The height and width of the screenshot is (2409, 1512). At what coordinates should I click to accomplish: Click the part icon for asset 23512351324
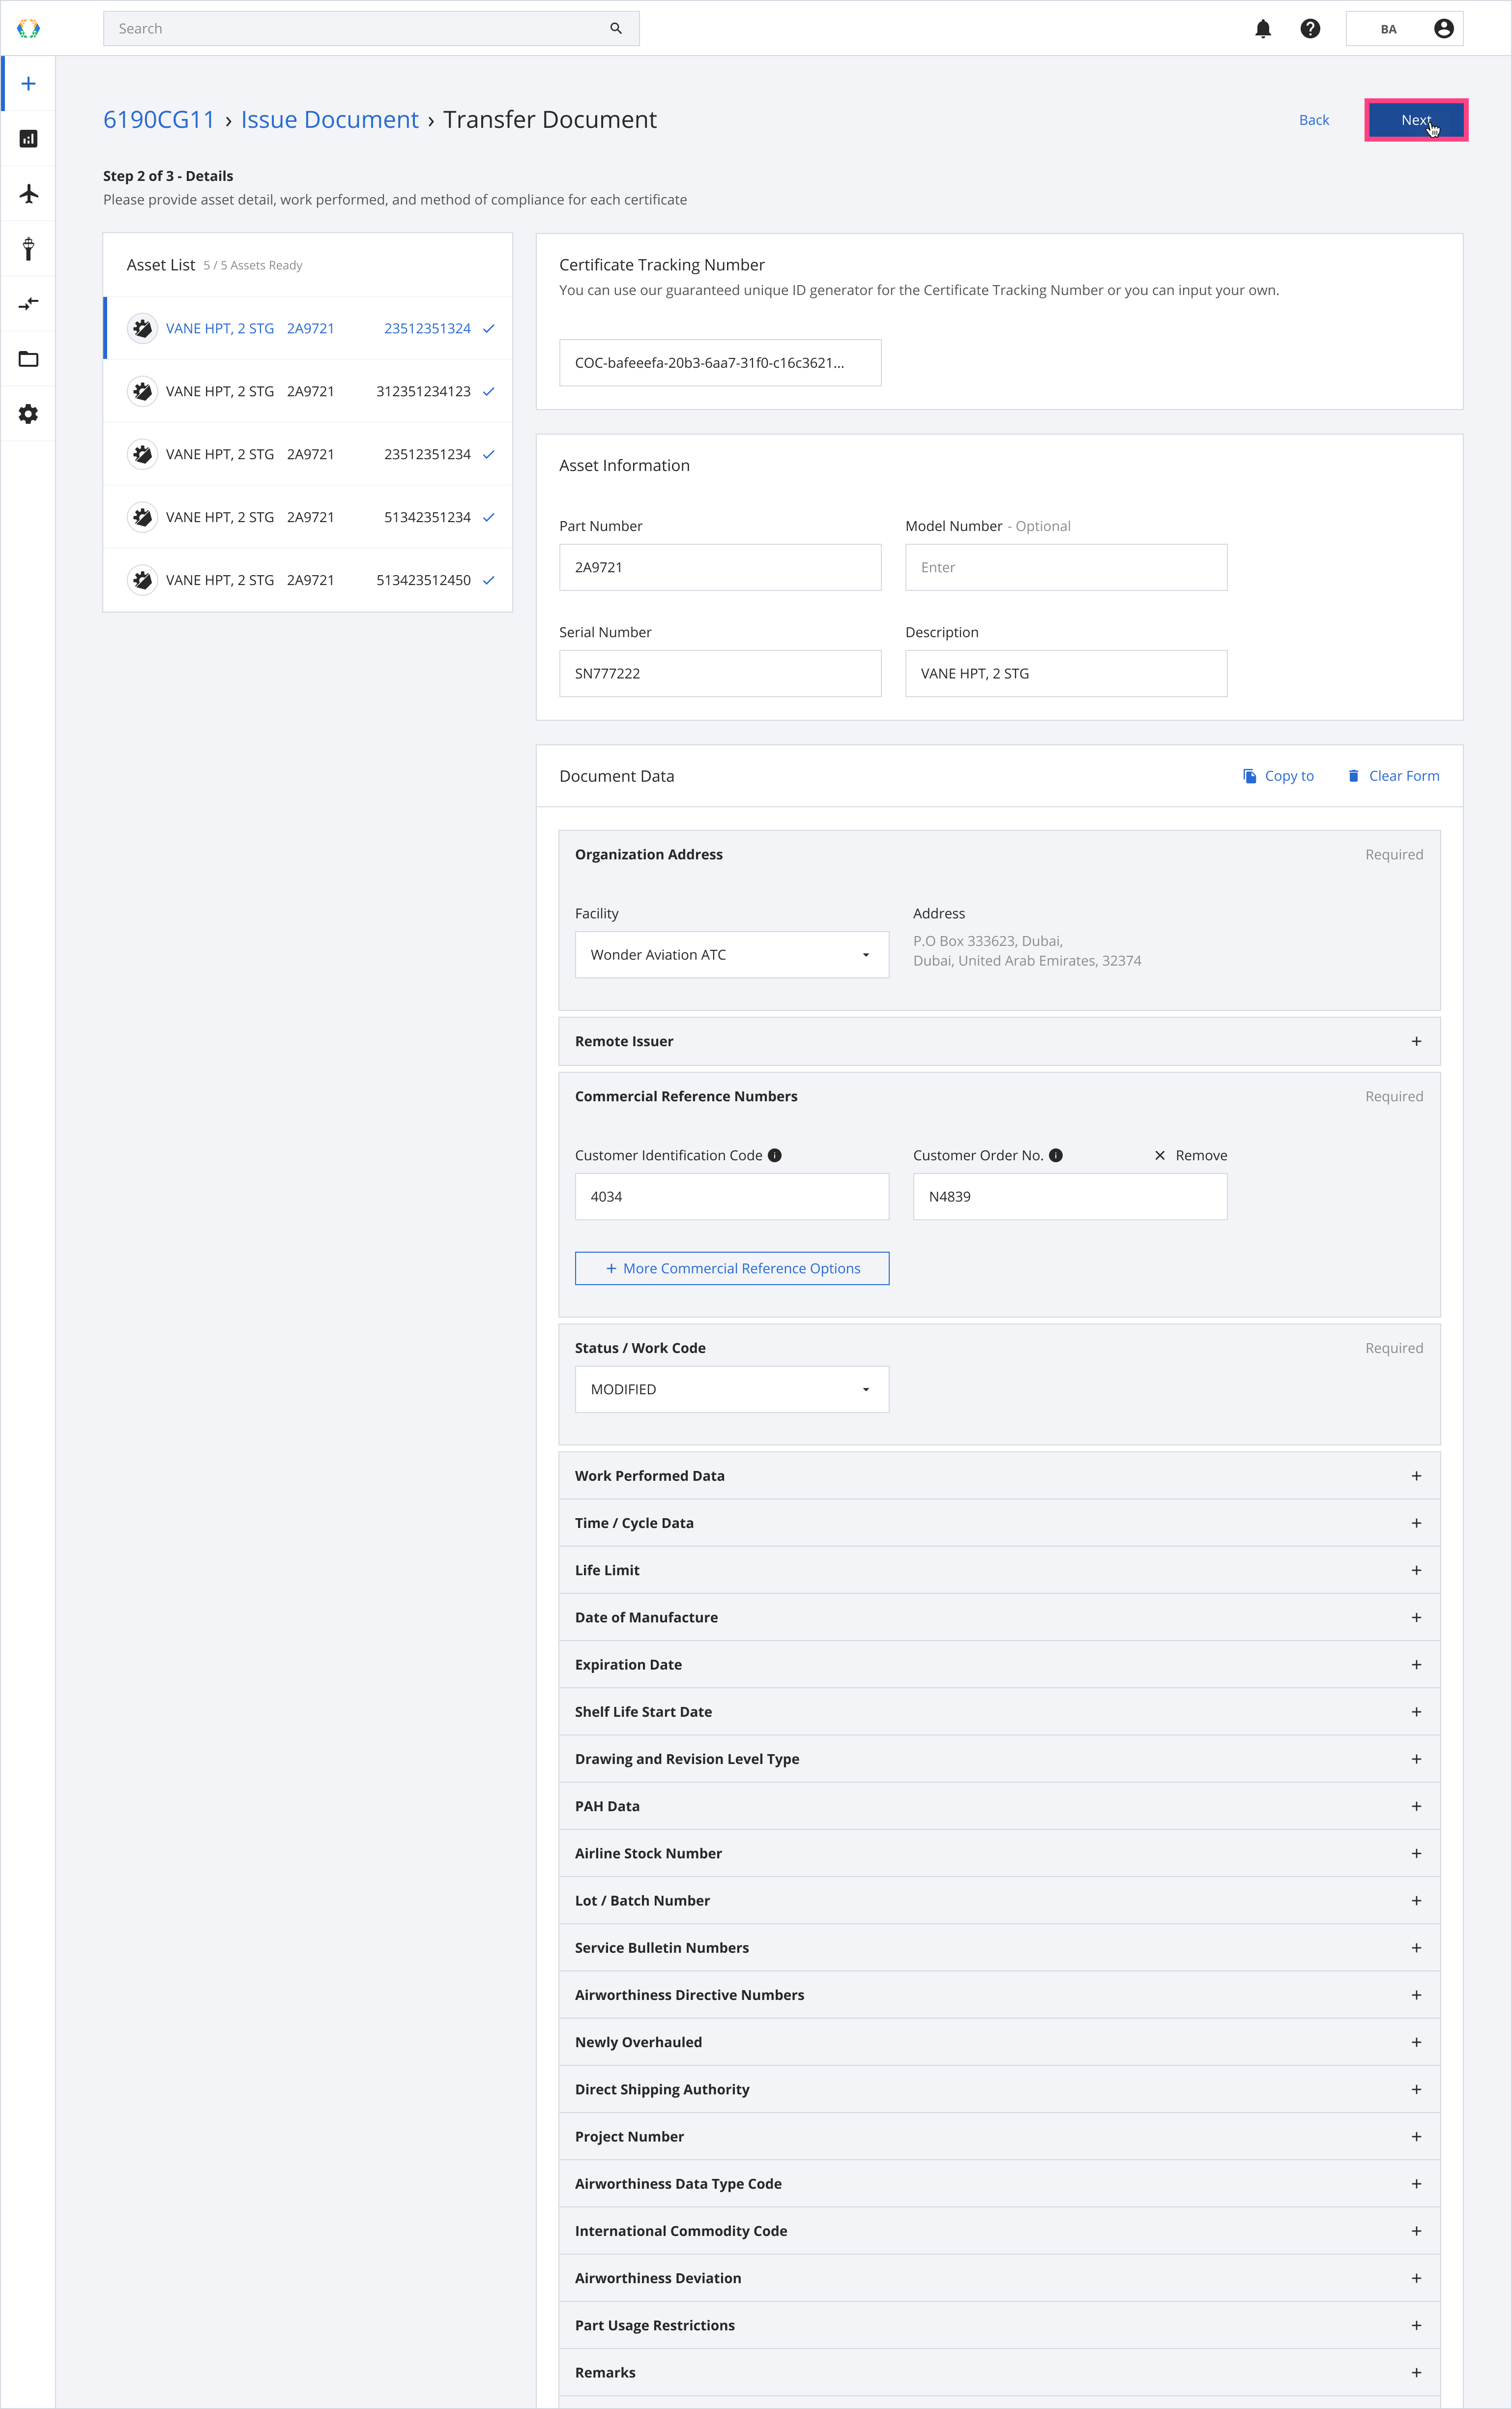[143, 328]
